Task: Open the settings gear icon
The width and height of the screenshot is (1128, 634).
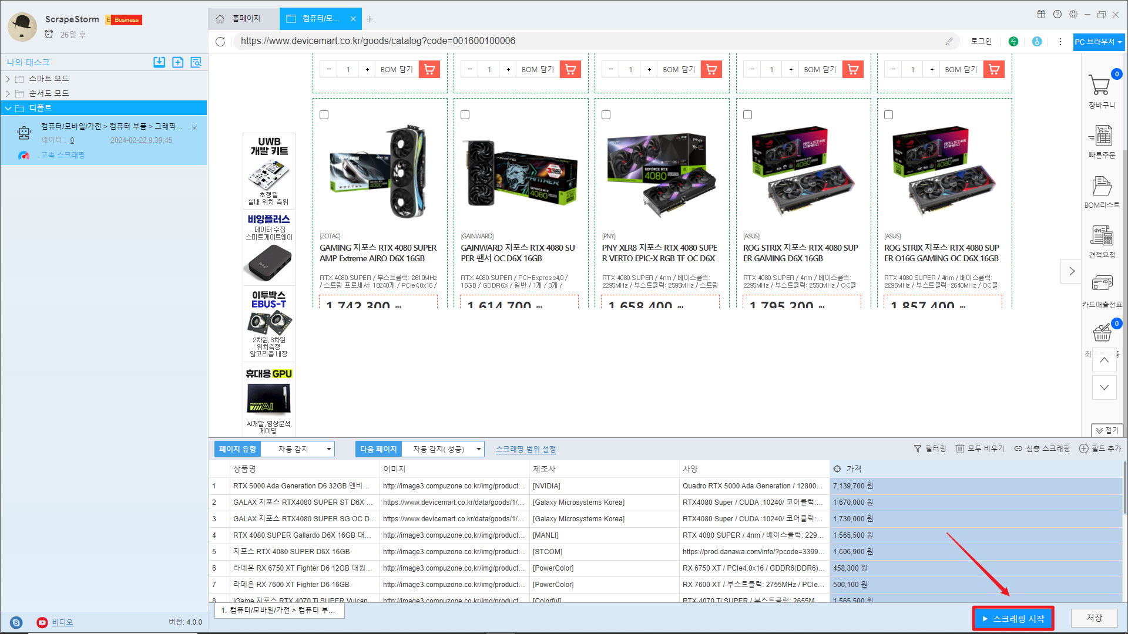Action: [1073, 14]
